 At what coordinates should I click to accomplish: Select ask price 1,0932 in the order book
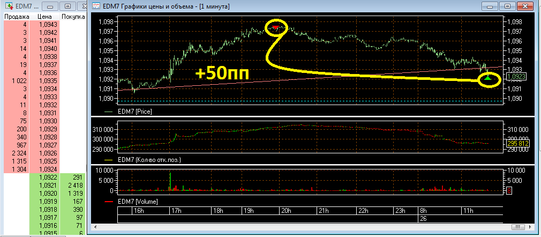tap(44, 105)
